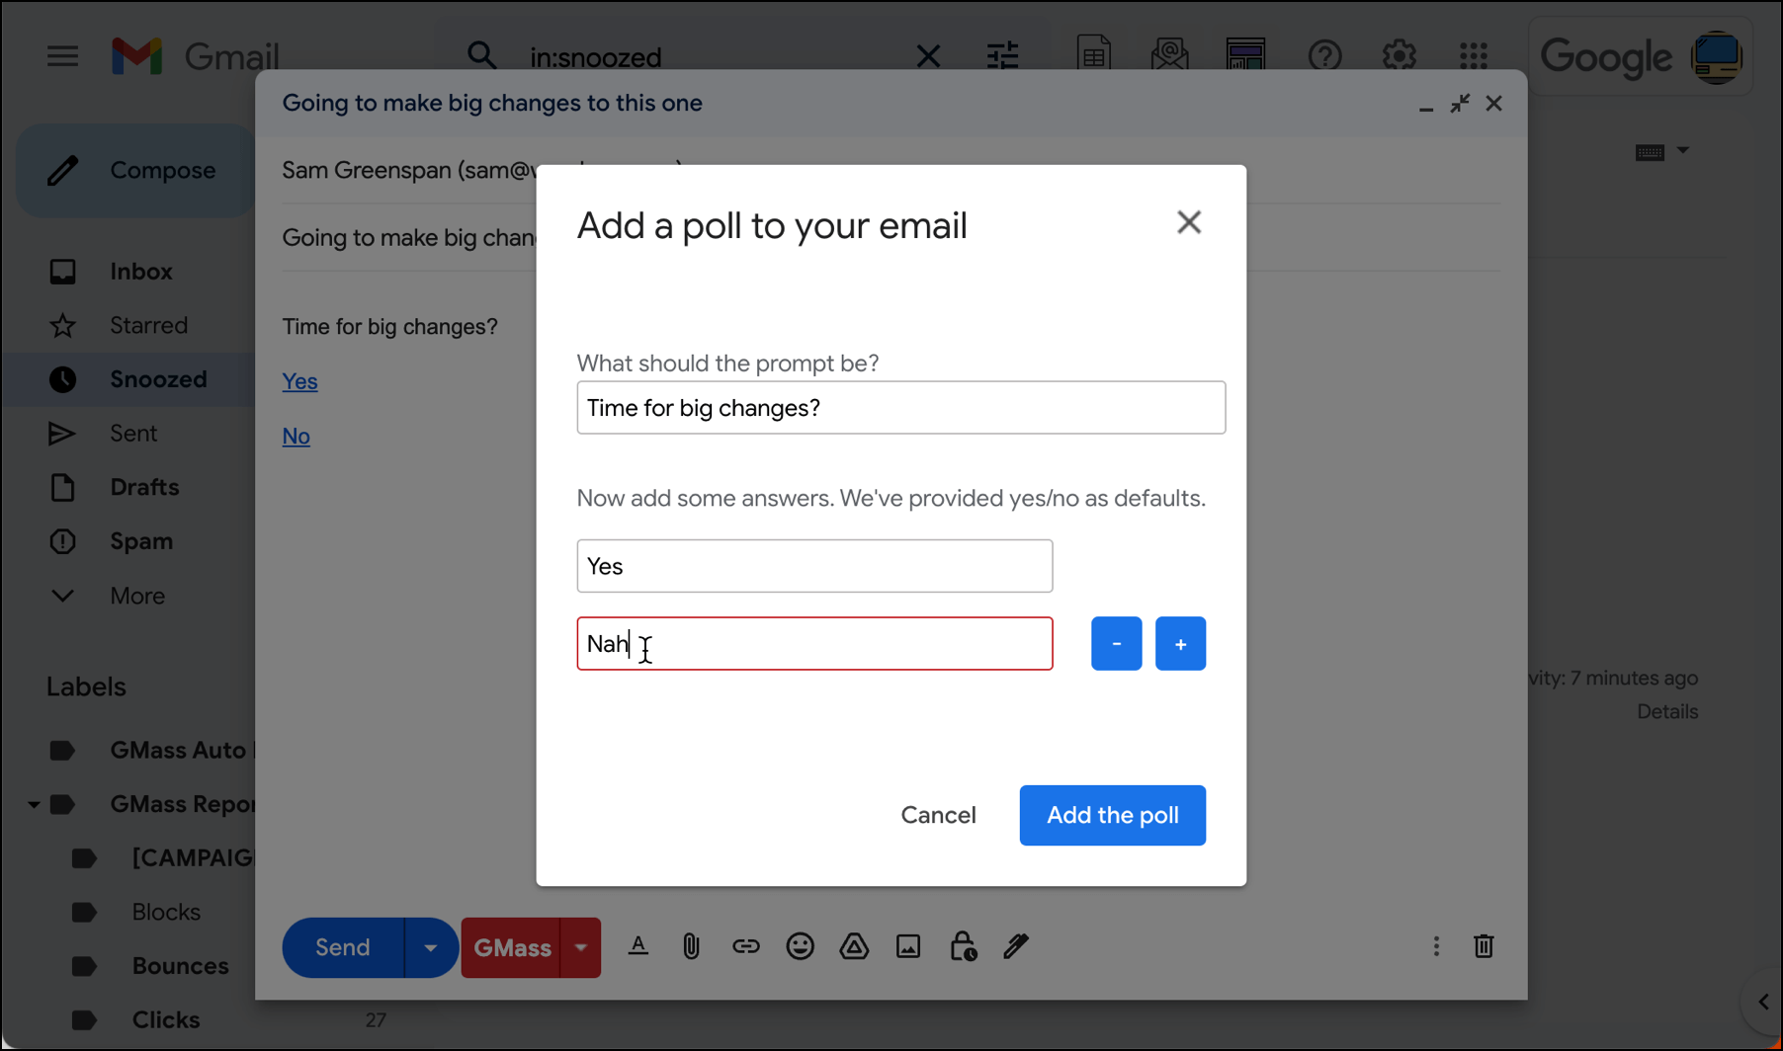
Task: Click the Yes answer field
Action: coord(814,566)
